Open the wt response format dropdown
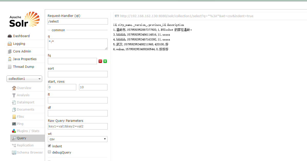 pos(78,139)
